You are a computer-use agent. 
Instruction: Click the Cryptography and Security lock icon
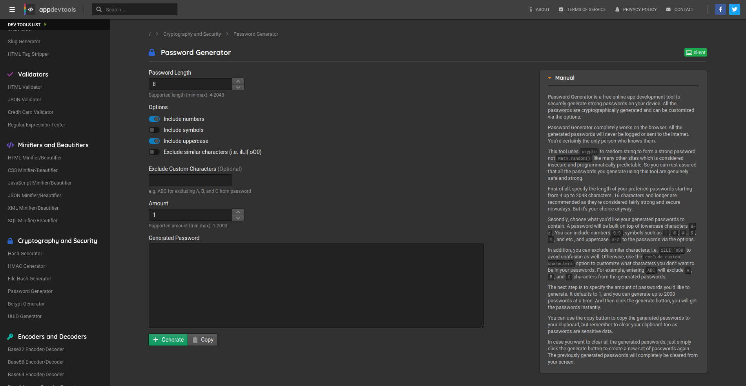coord(10,241)
